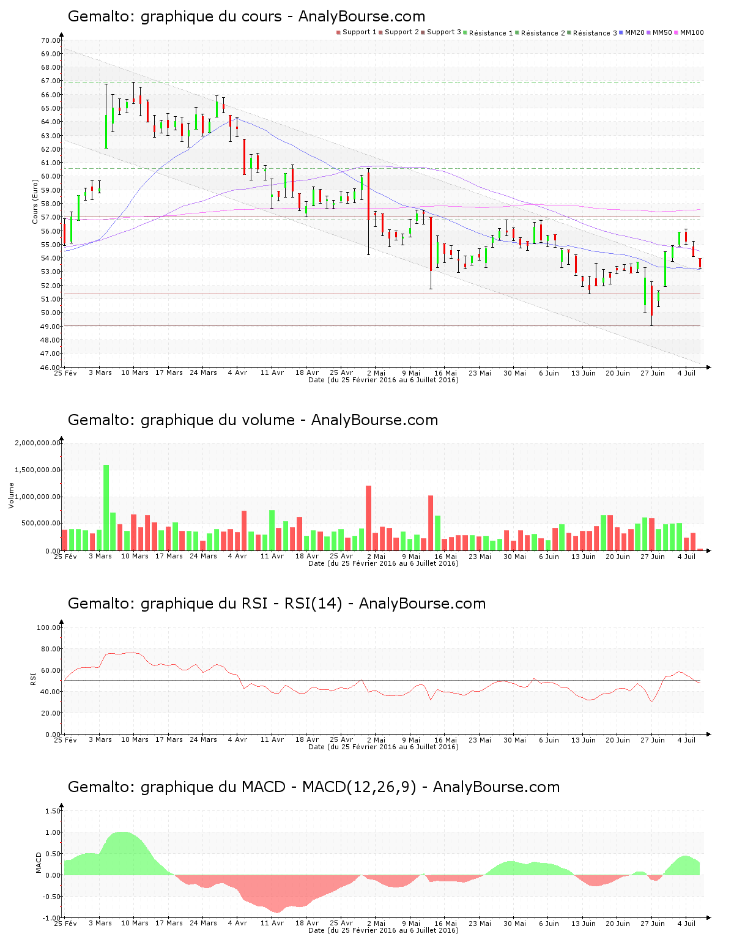This screenshot has height=948, width=734.
Task: Click the tallest green volume bar near 3 Mars
Action: (106, 508)
